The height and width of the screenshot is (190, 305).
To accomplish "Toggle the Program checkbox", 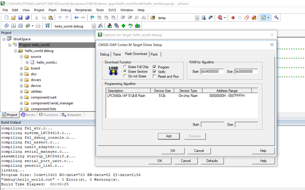I will [x=154, y=67].
